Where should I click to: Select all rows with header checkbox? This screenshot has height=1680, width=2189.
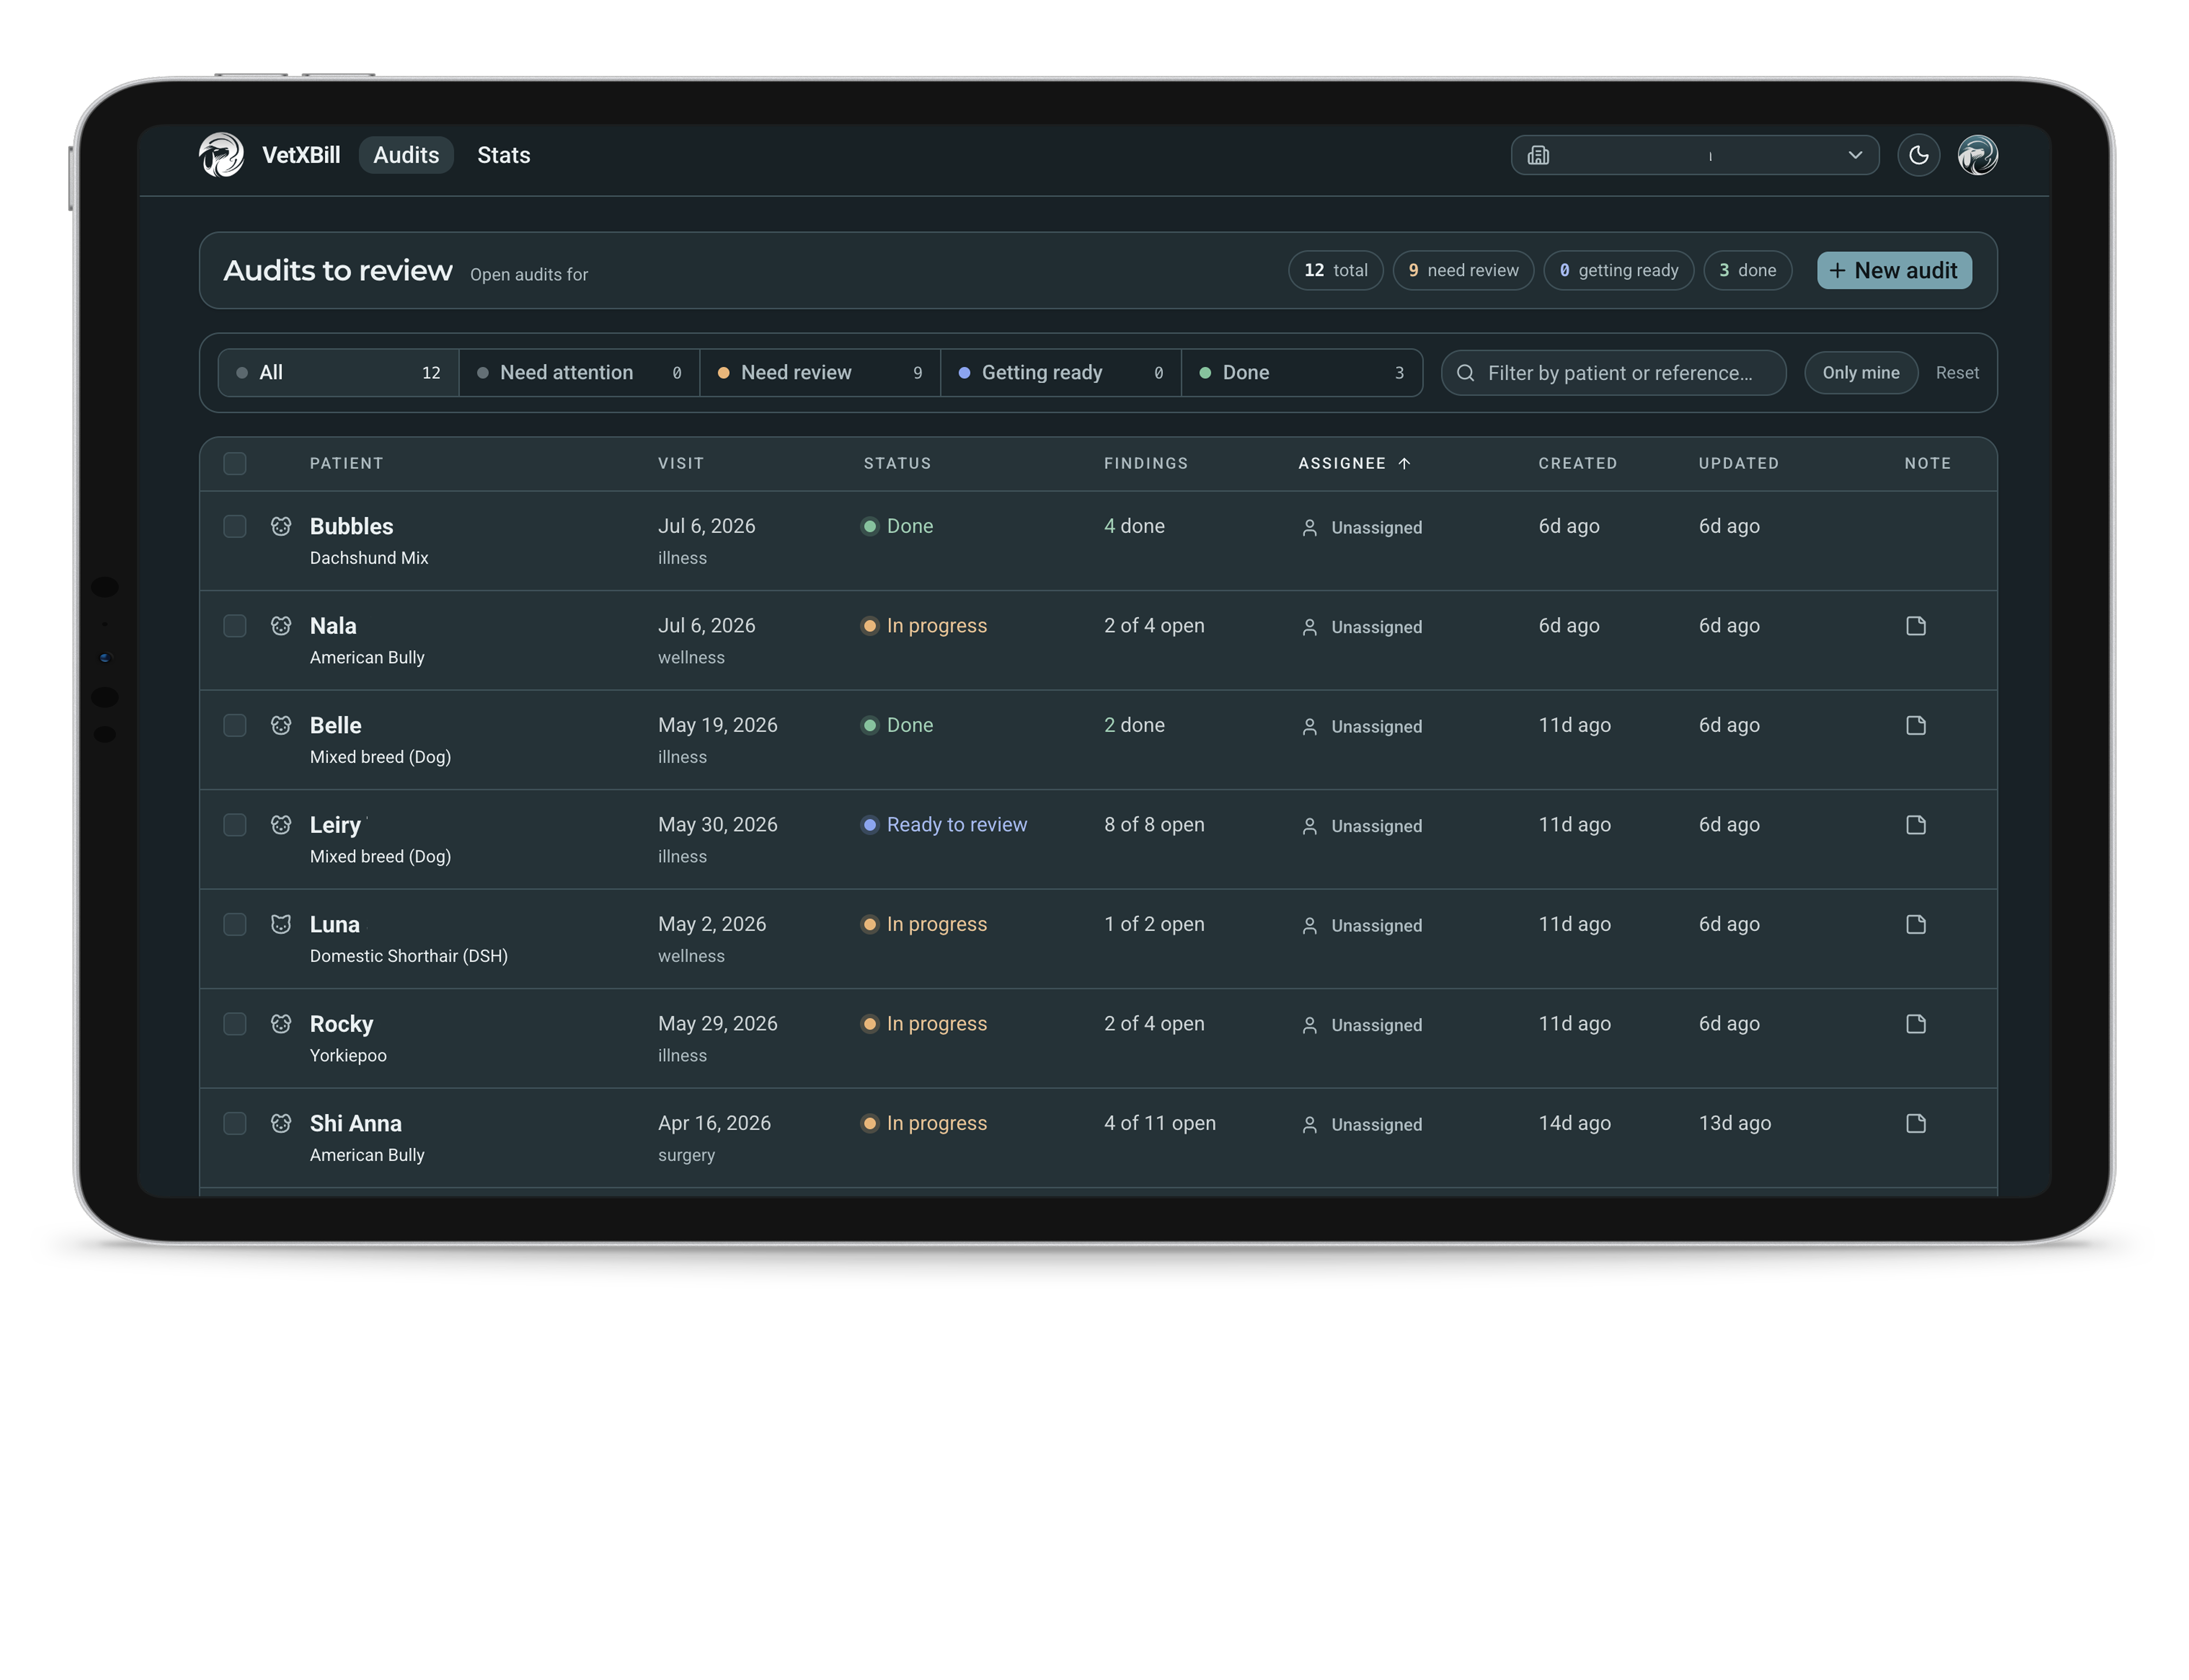click(235, 463)
